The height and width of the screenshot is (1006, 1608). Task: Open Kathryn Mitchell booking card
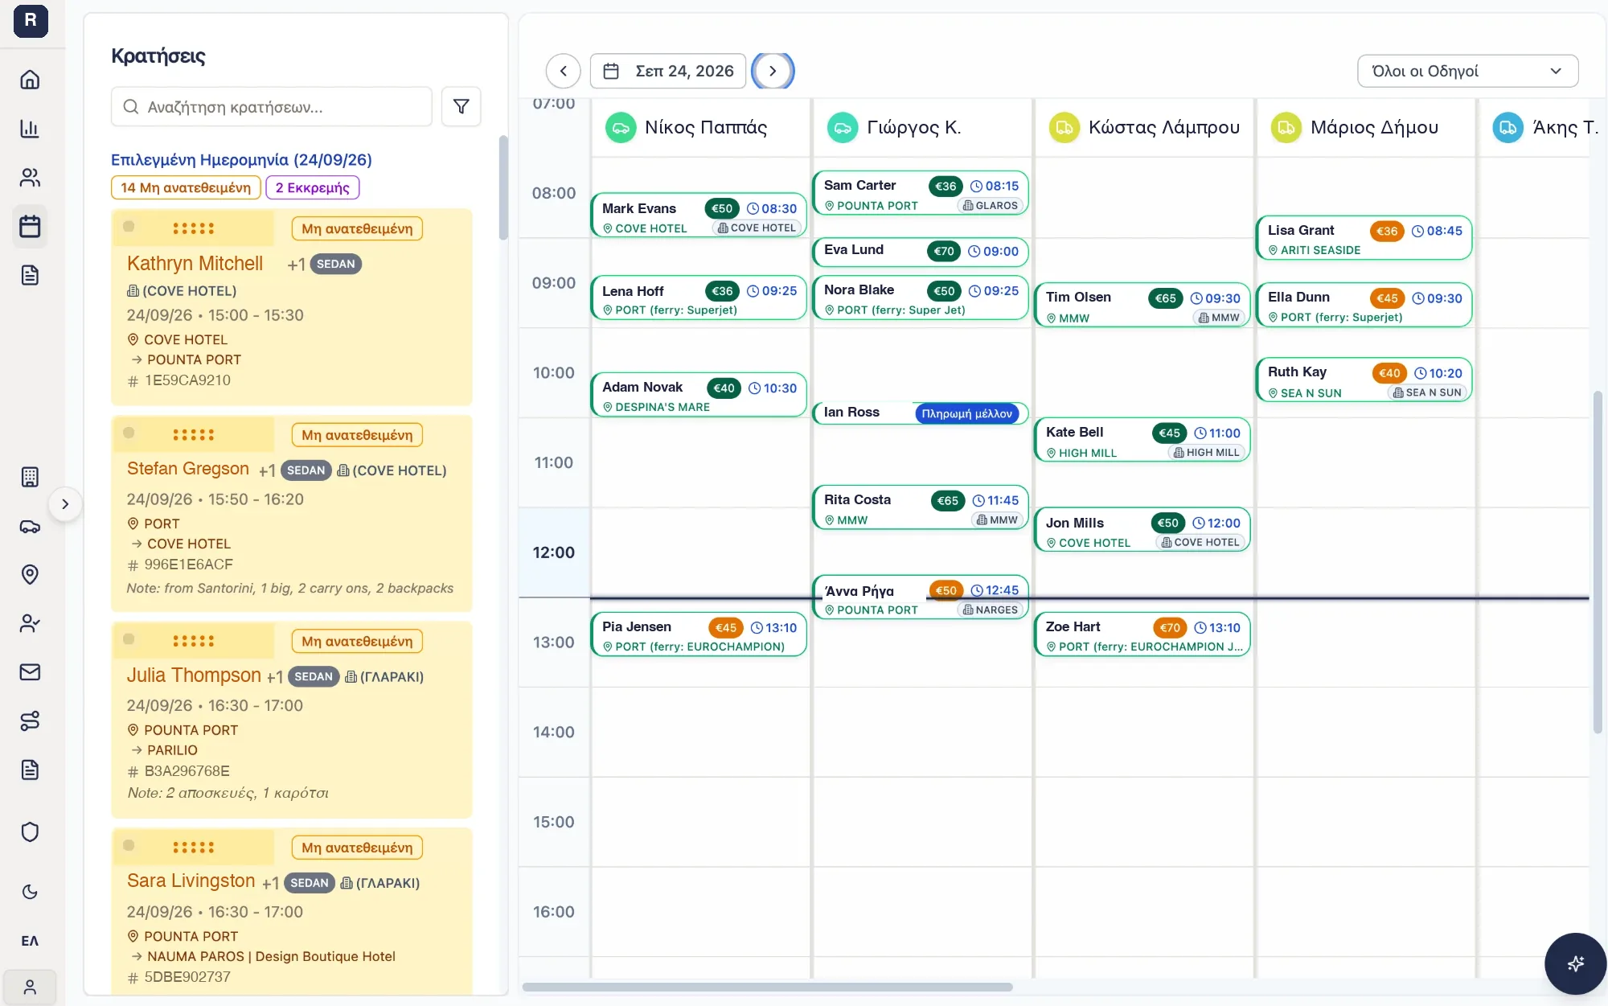pyautogui.click(x=292, y=306)
